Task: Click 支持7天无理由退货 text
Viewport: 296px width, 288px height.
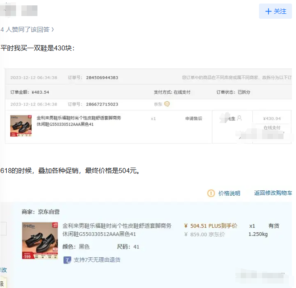Action: [97, 259]
